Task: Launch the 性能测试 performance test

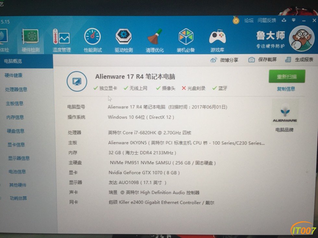Action: click(x=93, y=41)
